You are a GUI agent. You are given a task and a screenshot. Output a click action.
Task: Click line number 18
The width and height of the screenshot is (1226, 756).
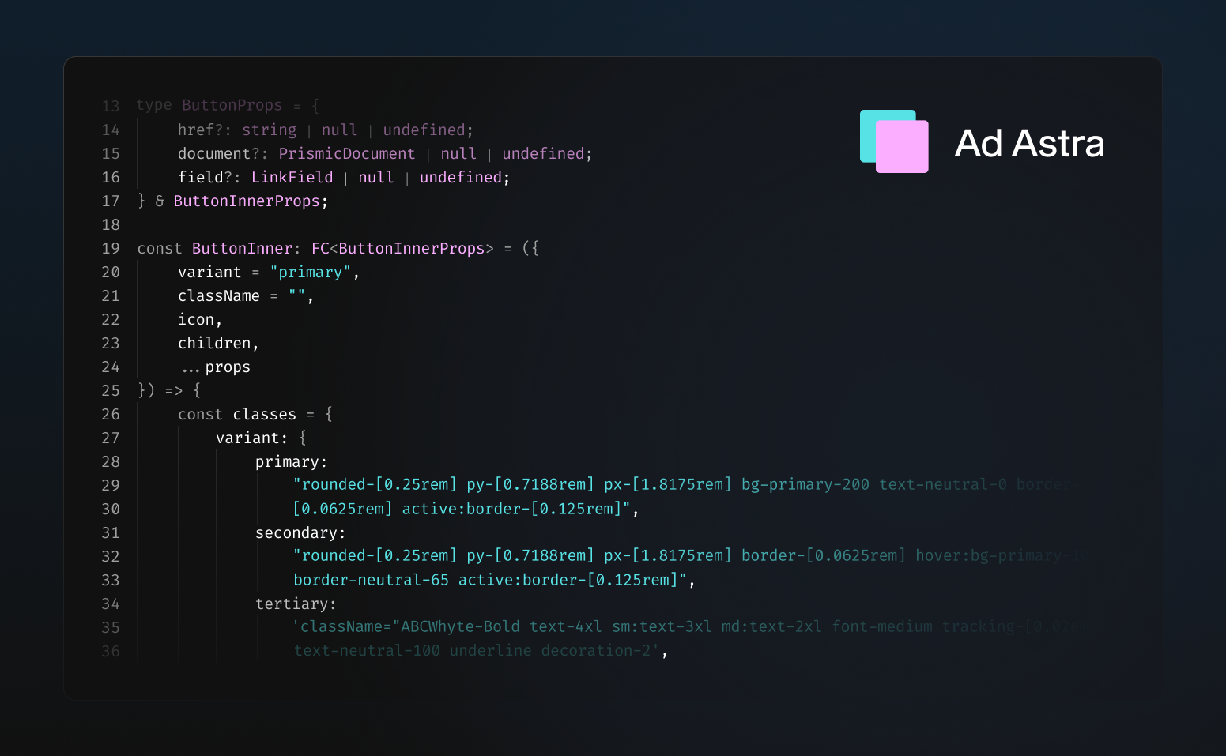[x=111, y=224]
